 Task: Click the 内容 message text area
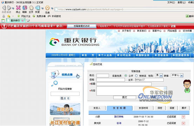(132, 91)
